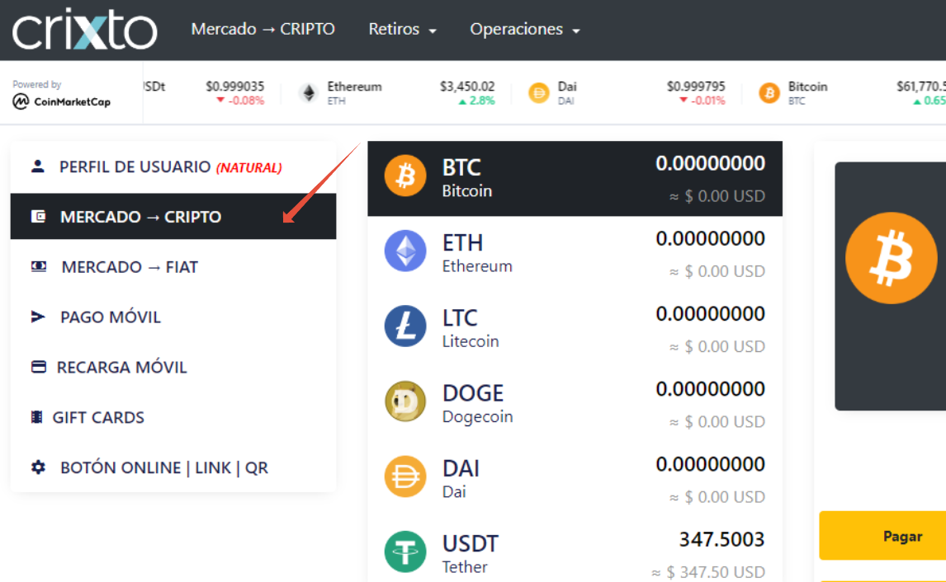Screen dimensions: 946x582
Task: Select the LTC Litecoin wallet row
Action: tap(575, 329)
